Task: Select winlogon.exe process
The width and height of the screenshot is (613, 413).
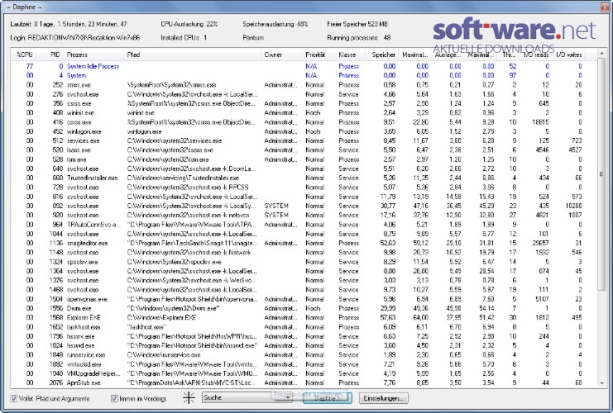Action: click(x=299, y=131)
